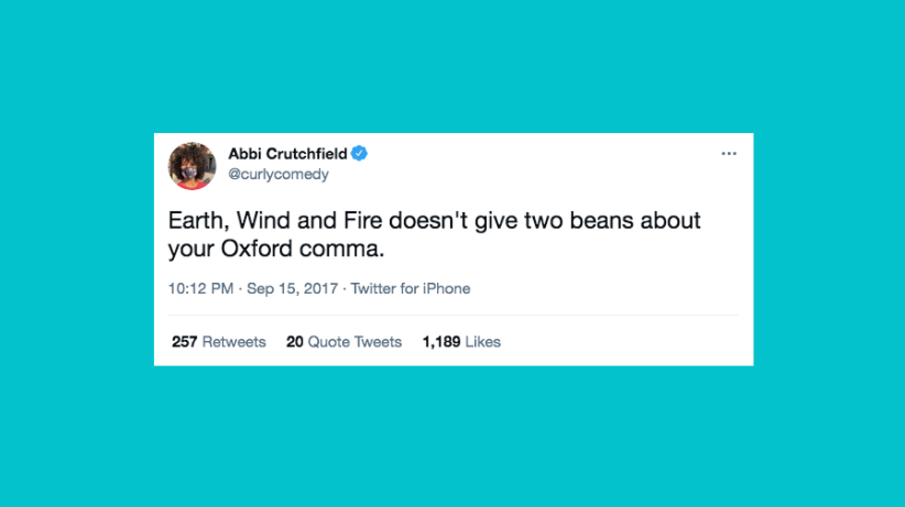Open the Twitter for iPhone source link
This screenshot has height=507, width=905.
410,289
